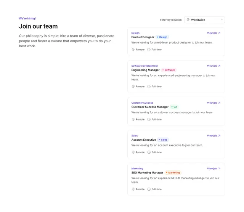Click the arrow icon beside Engineering Manager's View job
This screenshot has width=244, height=212.
click(219, 66)
